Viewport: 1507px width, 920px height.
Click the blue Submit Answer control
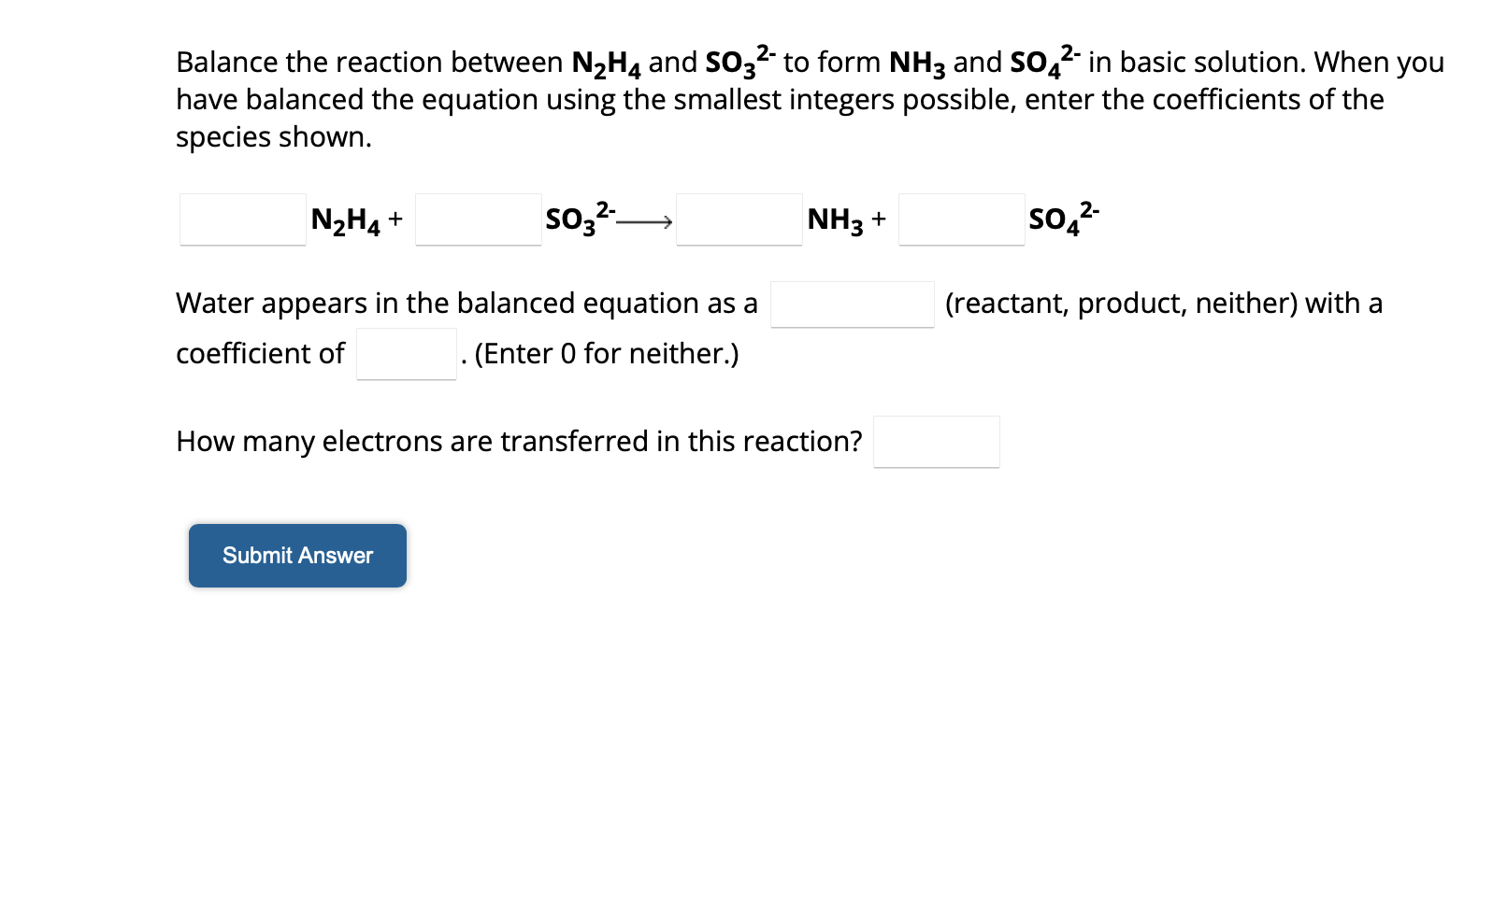pos(296,555)
